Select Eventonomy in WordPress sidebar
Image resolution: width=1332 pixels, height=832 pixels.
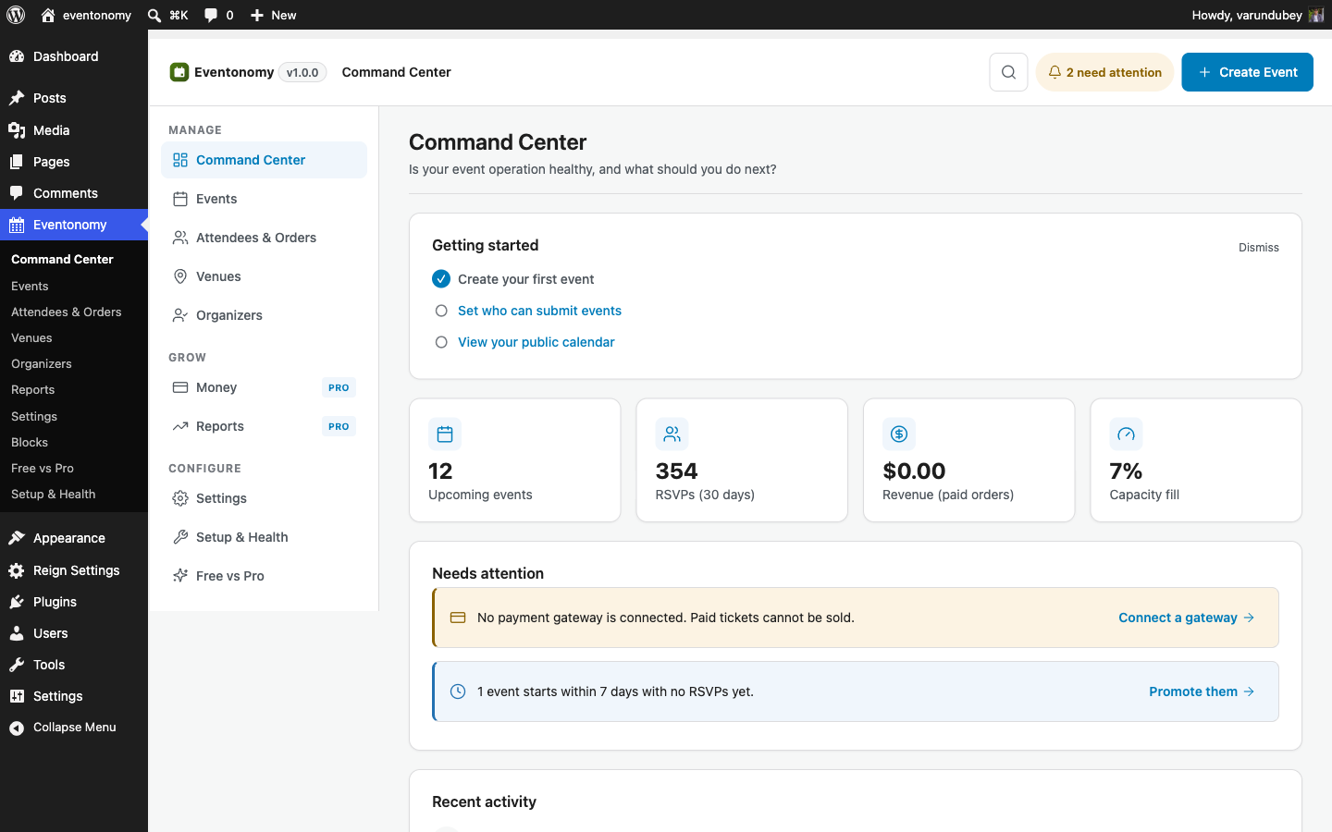pyautogui.click(x=74, y=225)
